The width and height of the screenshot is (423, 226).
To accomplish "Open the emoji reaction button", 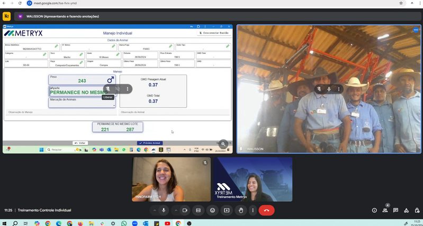I will (213, 210).
